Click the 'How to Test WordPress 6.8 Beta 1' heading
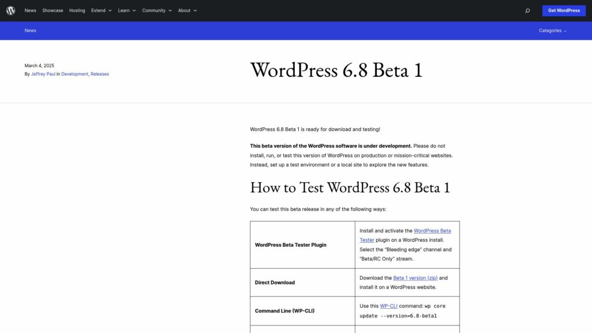Image resolution: width=592 pixels, height=333 pixels. click(x=350, y=187)
